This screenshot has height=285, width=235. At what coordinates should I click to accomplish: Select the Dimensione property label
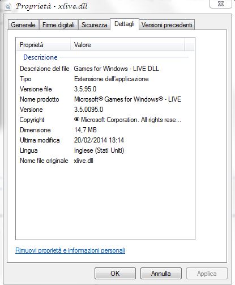(35, 130)
